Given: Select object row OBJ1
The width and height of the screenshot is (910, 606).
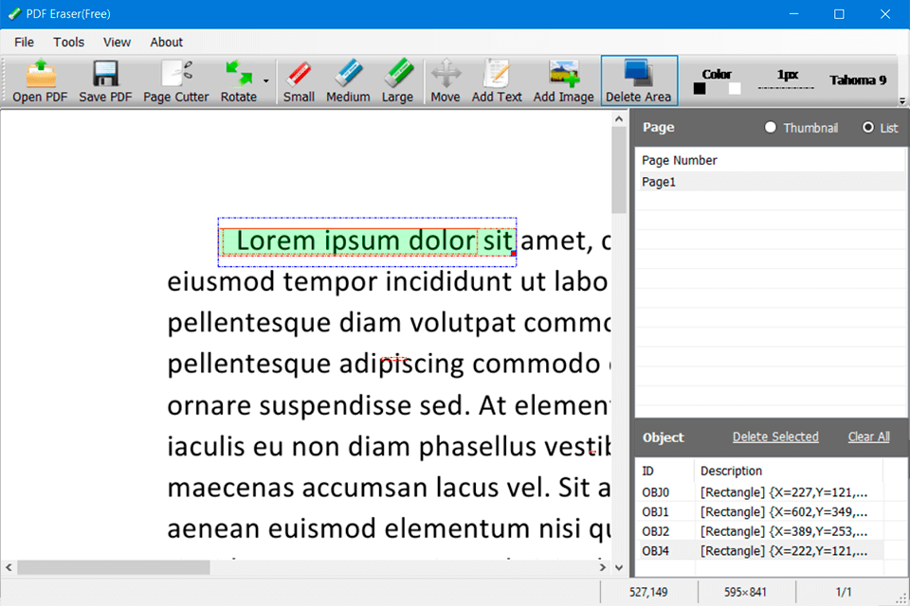Looking at the screenshot, I should click(x=760, y=511).
